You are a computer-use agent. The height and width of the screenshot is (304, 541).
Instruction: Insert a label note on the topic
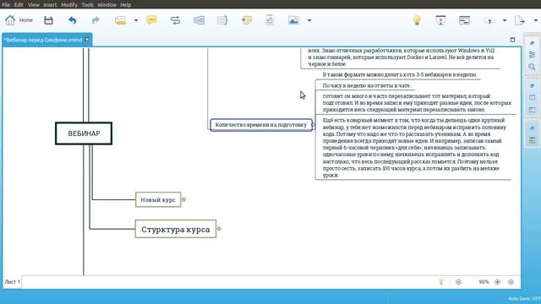point(246,20)
